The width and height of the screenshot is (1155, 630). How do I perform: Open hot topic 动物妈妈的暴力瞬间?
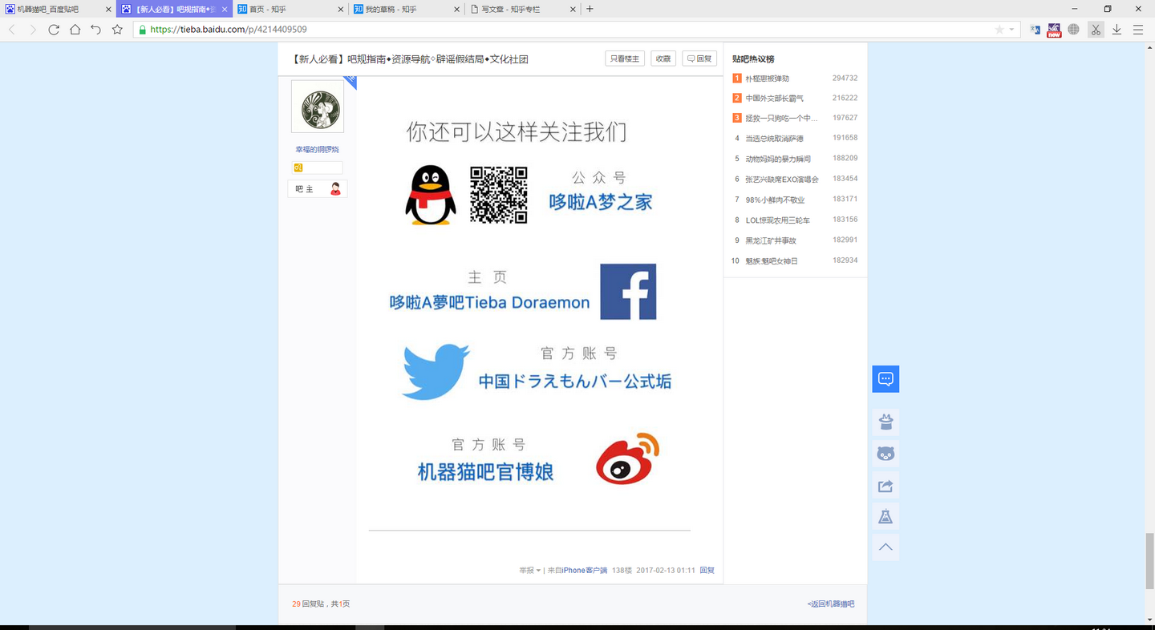point(778,160)
